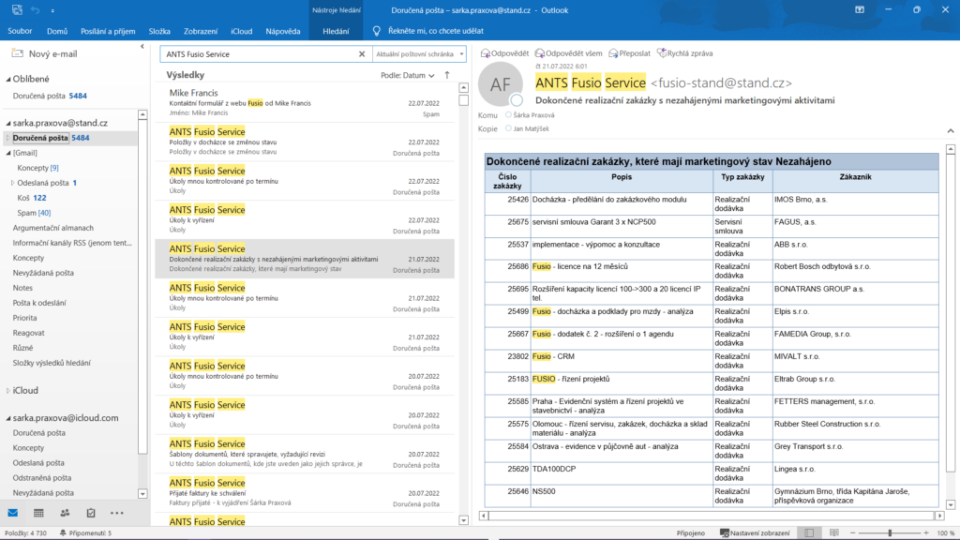Open the Podle: Datum sort dropdown
The image size is (960, 540).
(408, 75)
